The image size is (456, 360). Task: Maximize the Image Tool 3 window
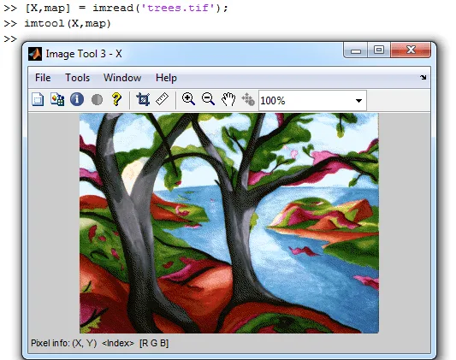379,50
